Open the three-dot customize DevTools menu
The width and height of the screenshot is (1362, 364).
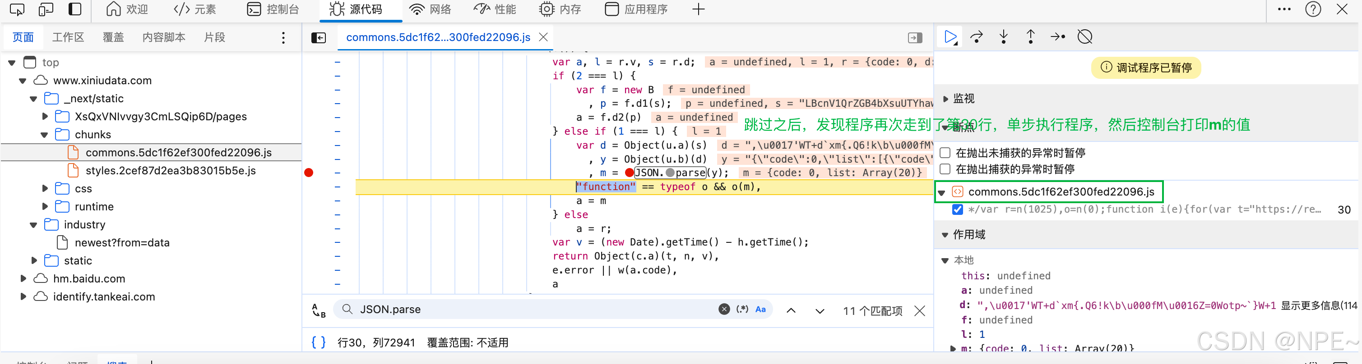1284,9
